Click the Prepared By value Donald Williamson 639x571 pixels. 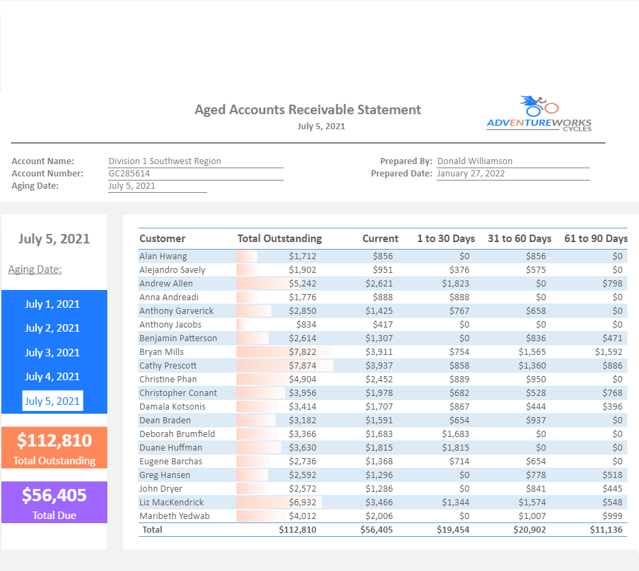coord(475,161)
